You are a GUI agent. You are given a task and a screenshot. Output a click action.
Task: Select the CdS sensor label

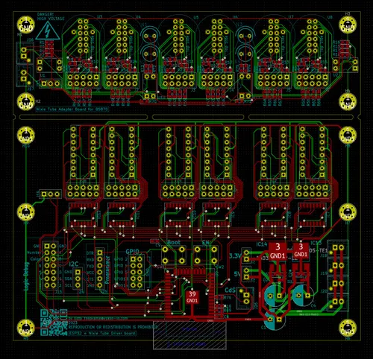click(230, 290)
